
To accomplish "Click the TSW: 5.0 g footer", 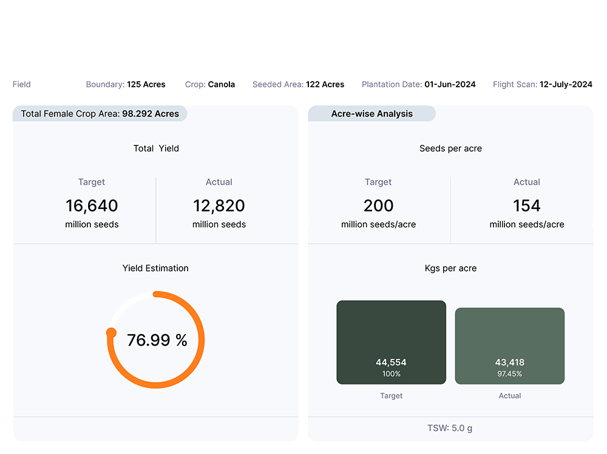I will (450, 428).
